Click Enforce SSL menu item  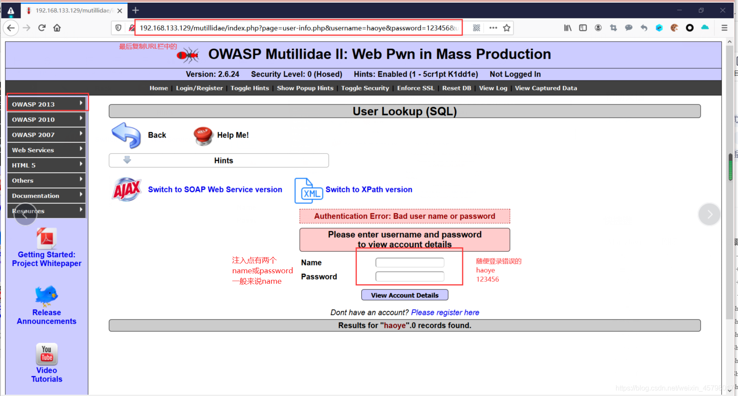(x=416, y=88)
